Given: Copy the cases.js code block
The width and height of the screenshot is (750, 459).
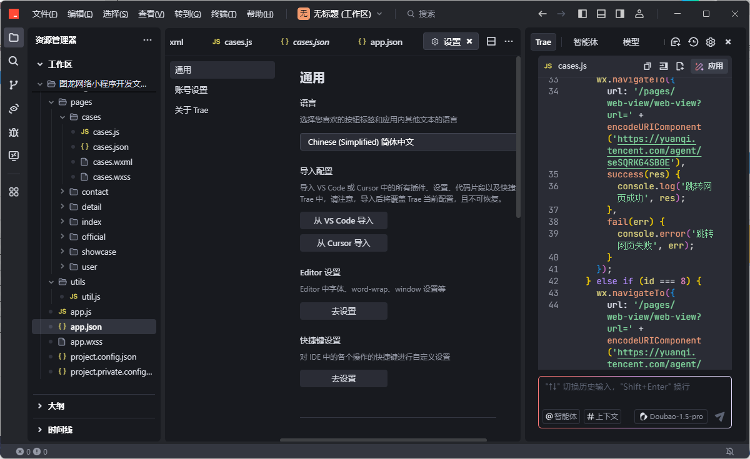Looking at the screenshot, I should (647, 66).
